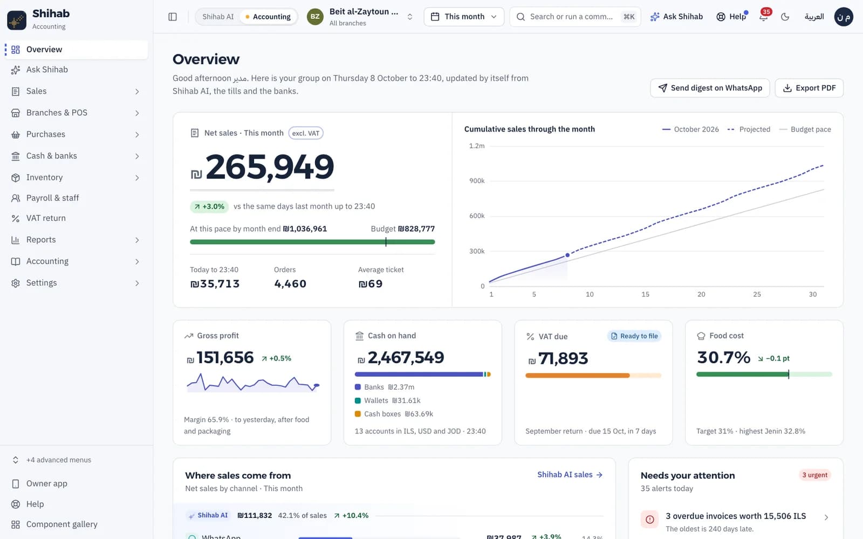863x539 pixels.
Task: Click the VAT due orange progress bar
Action: [593, 376]
